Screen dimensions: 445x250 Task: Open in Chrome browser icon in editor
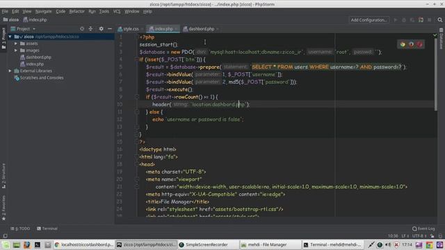tap(403, 44)
